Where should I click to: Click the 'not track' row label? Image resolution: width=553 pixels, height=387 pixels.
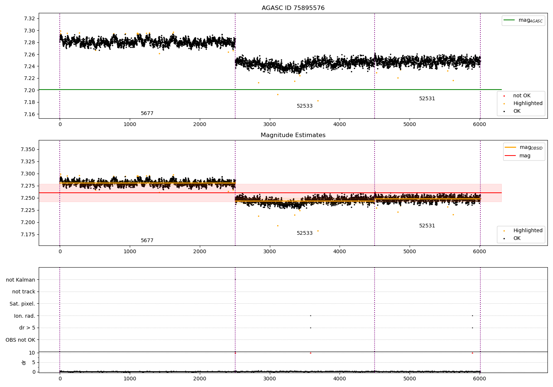24,292
